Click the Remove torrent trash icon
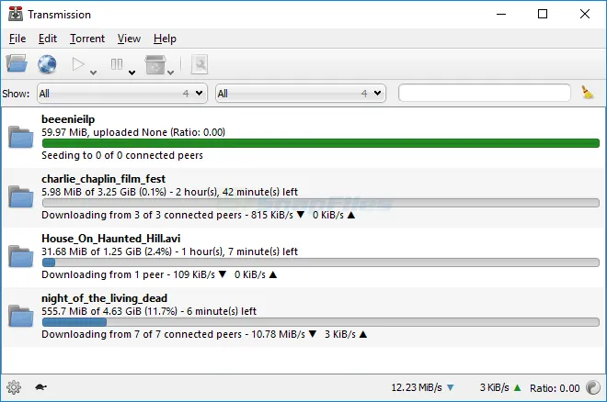 [x=155, y=64]
